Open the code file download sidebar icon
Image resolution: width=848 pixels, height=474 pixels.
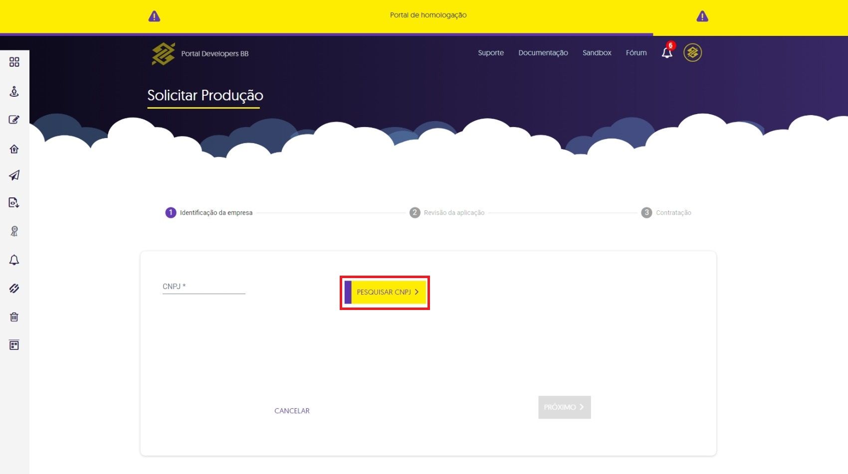tap(14, 202)
